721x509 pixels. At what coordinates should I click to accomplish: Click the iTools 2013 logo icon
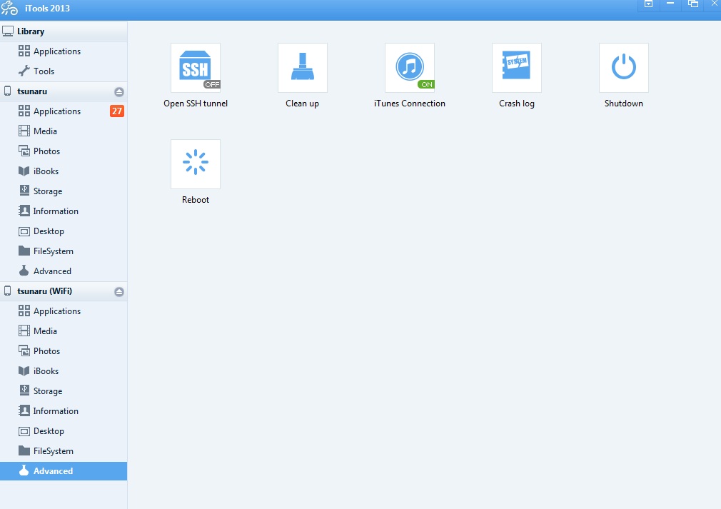(x=9, y=8)
